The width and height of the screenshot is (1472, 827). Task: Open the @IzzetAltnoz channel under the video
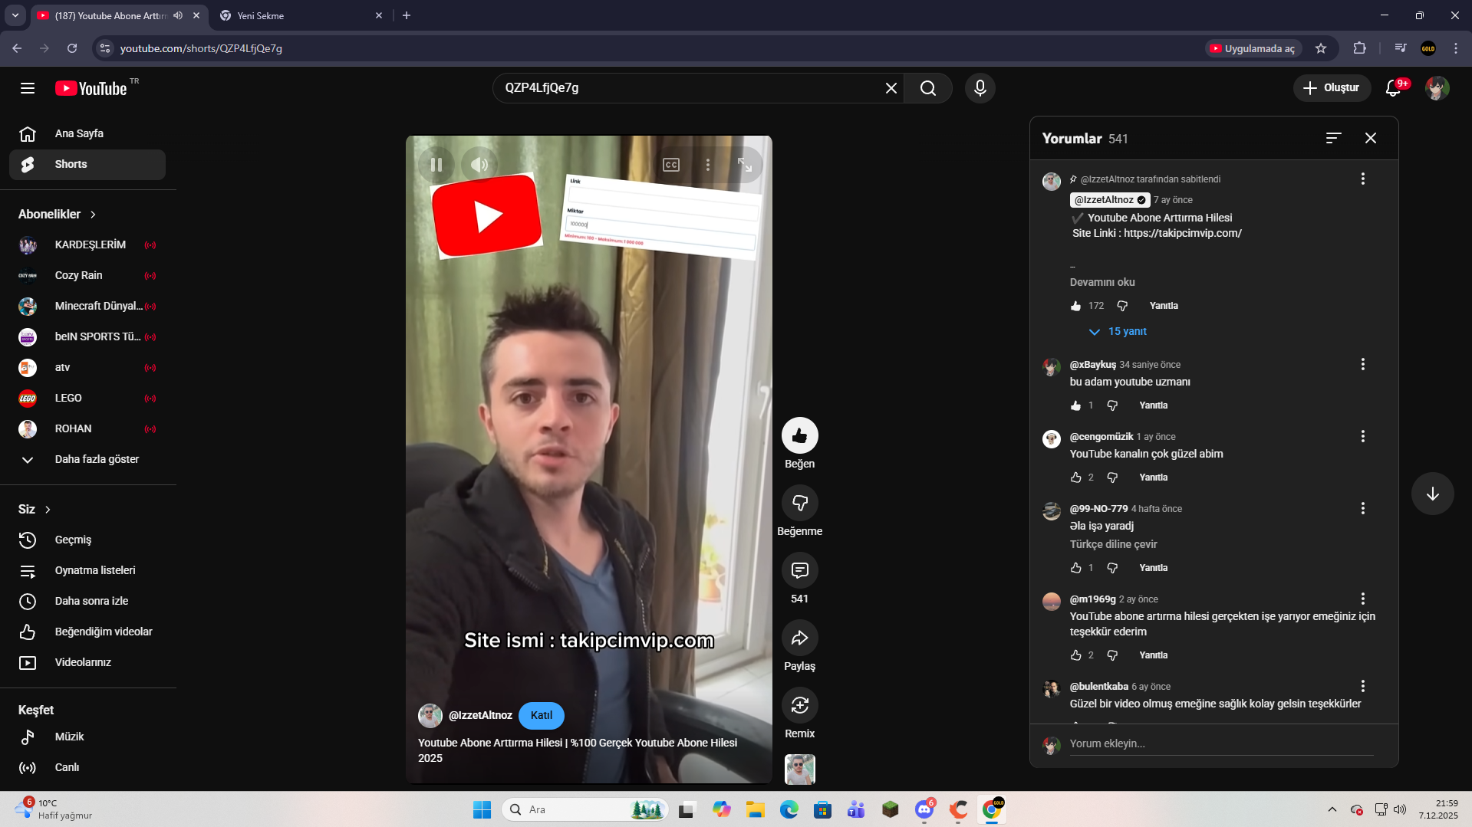(x=480, y=715)
